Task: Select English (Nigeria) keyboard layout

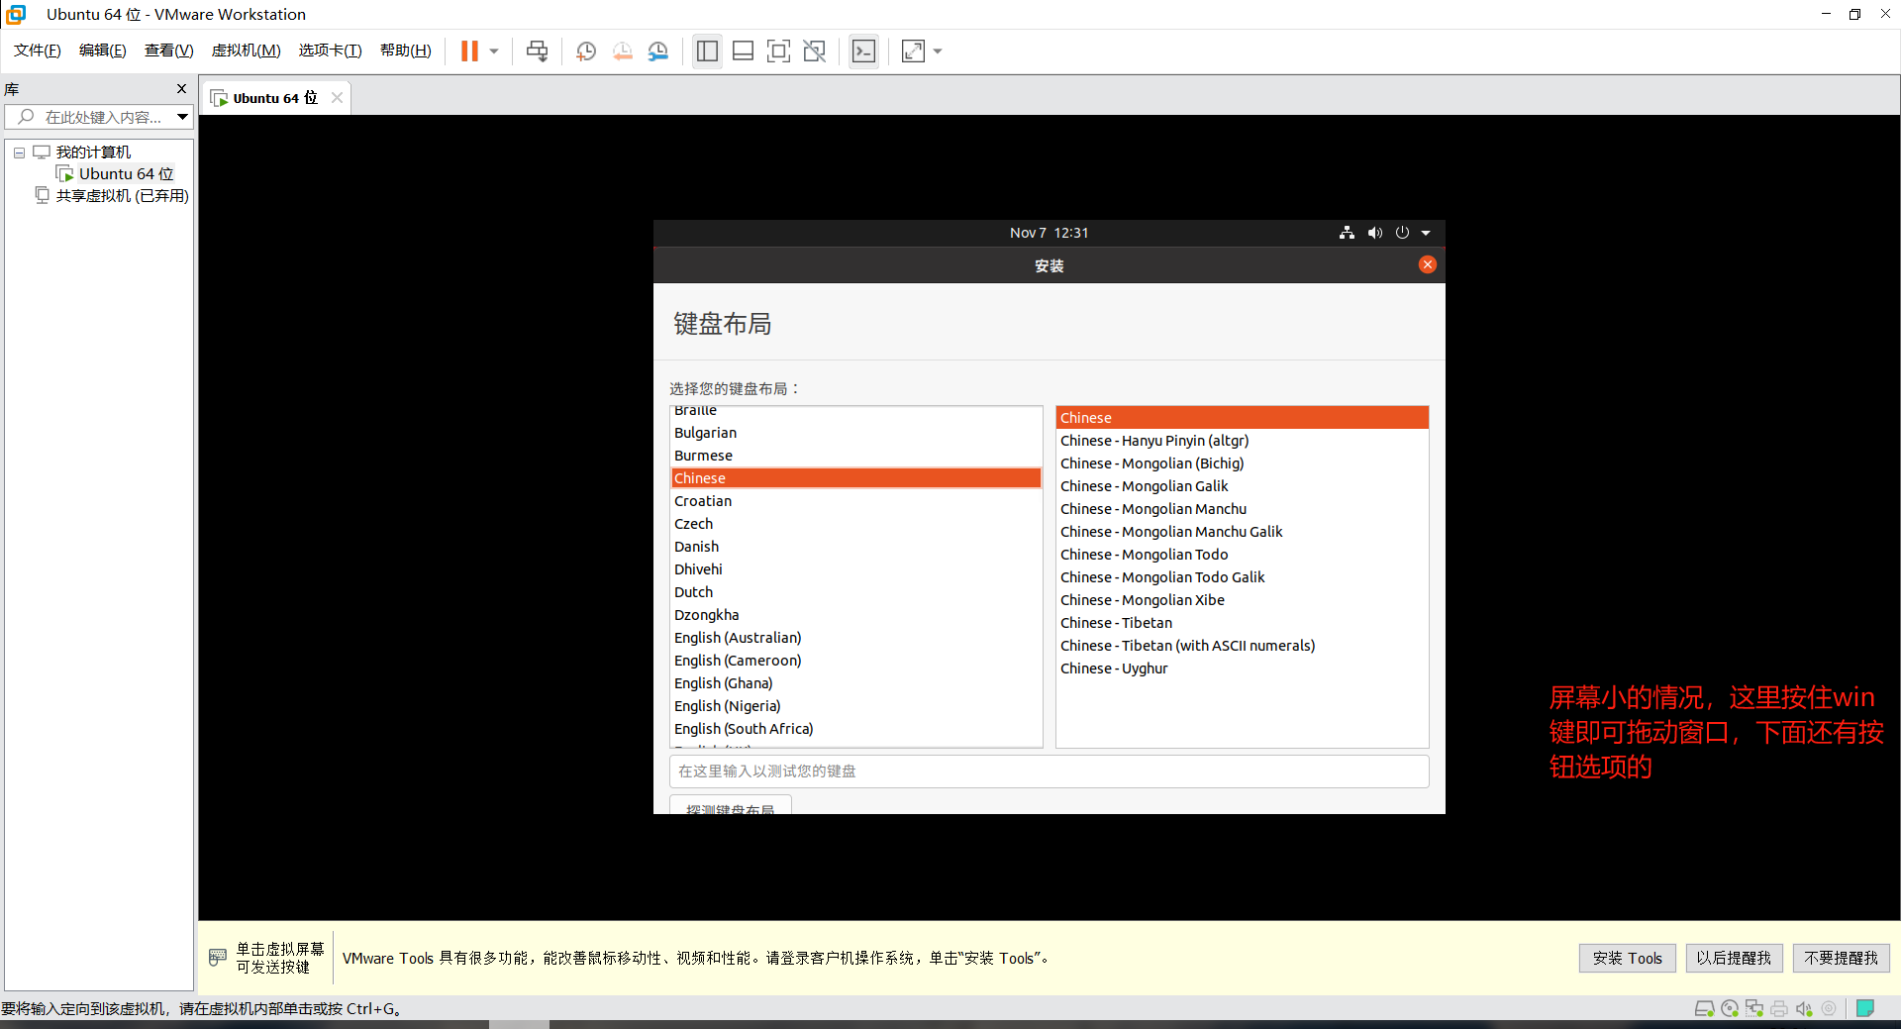Action: coord(855,706)
